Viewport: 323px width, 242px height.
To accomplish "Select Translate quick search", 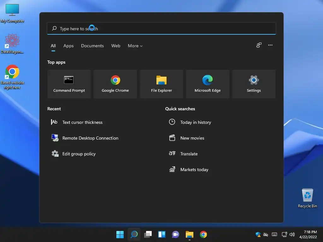I will tap(183, 154).
